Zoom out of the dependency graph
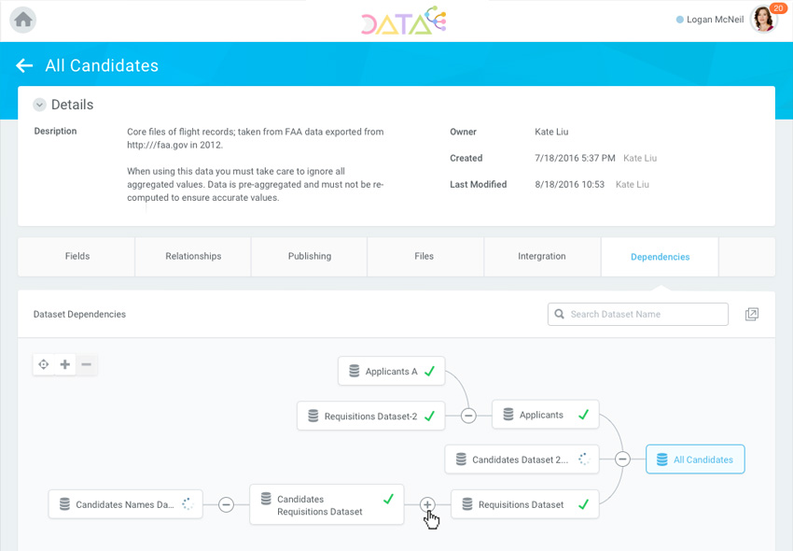The width and height of the screenshot is (793, 551). coord(86,364)
